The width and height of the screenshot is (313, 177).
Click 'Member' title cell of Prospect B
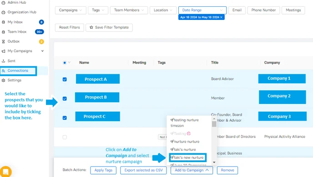[x=218, y=98]
